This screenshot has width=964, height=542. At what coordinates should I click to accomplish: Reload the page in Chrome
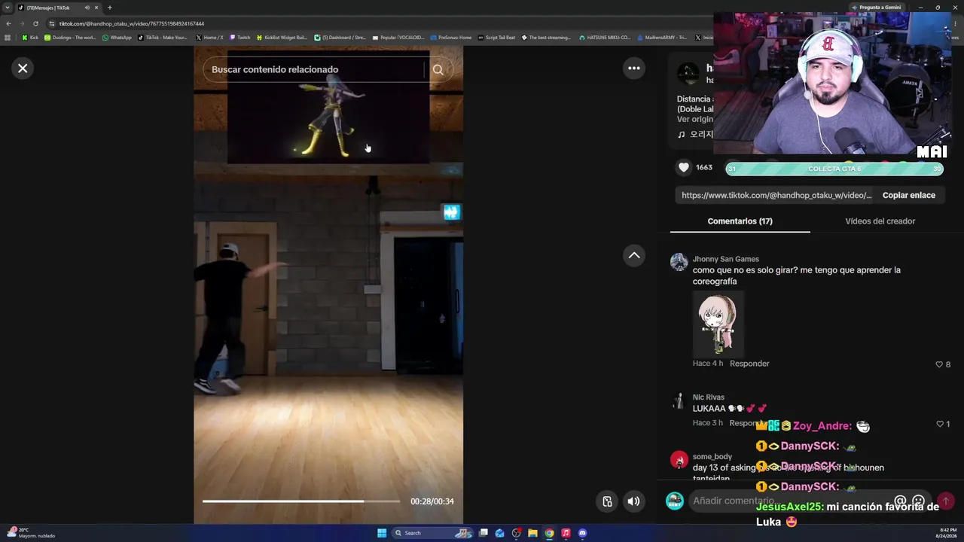35,23
